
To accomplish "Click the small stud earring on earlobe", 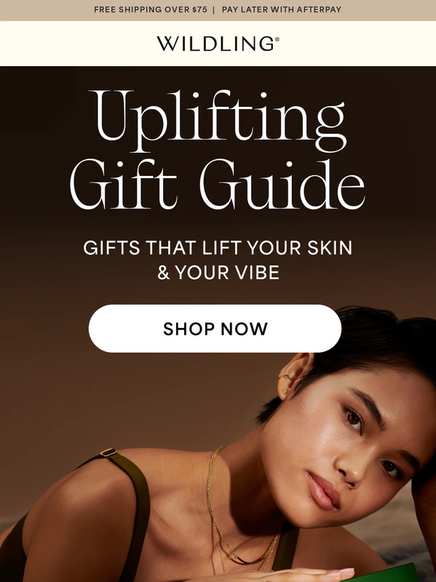I will pyautogui.click(x=285, y=391).
